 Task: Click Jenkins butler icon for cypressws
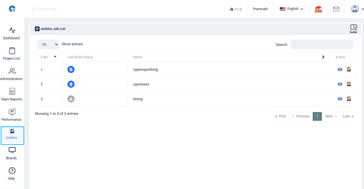click(x=349, y=84)
